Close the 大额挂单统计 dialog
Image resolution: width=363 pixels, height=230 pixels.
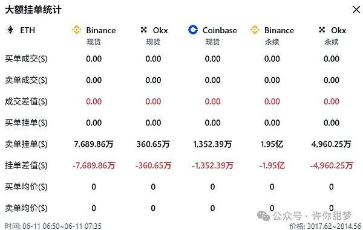pyautogui.click(x=356, y=10)
